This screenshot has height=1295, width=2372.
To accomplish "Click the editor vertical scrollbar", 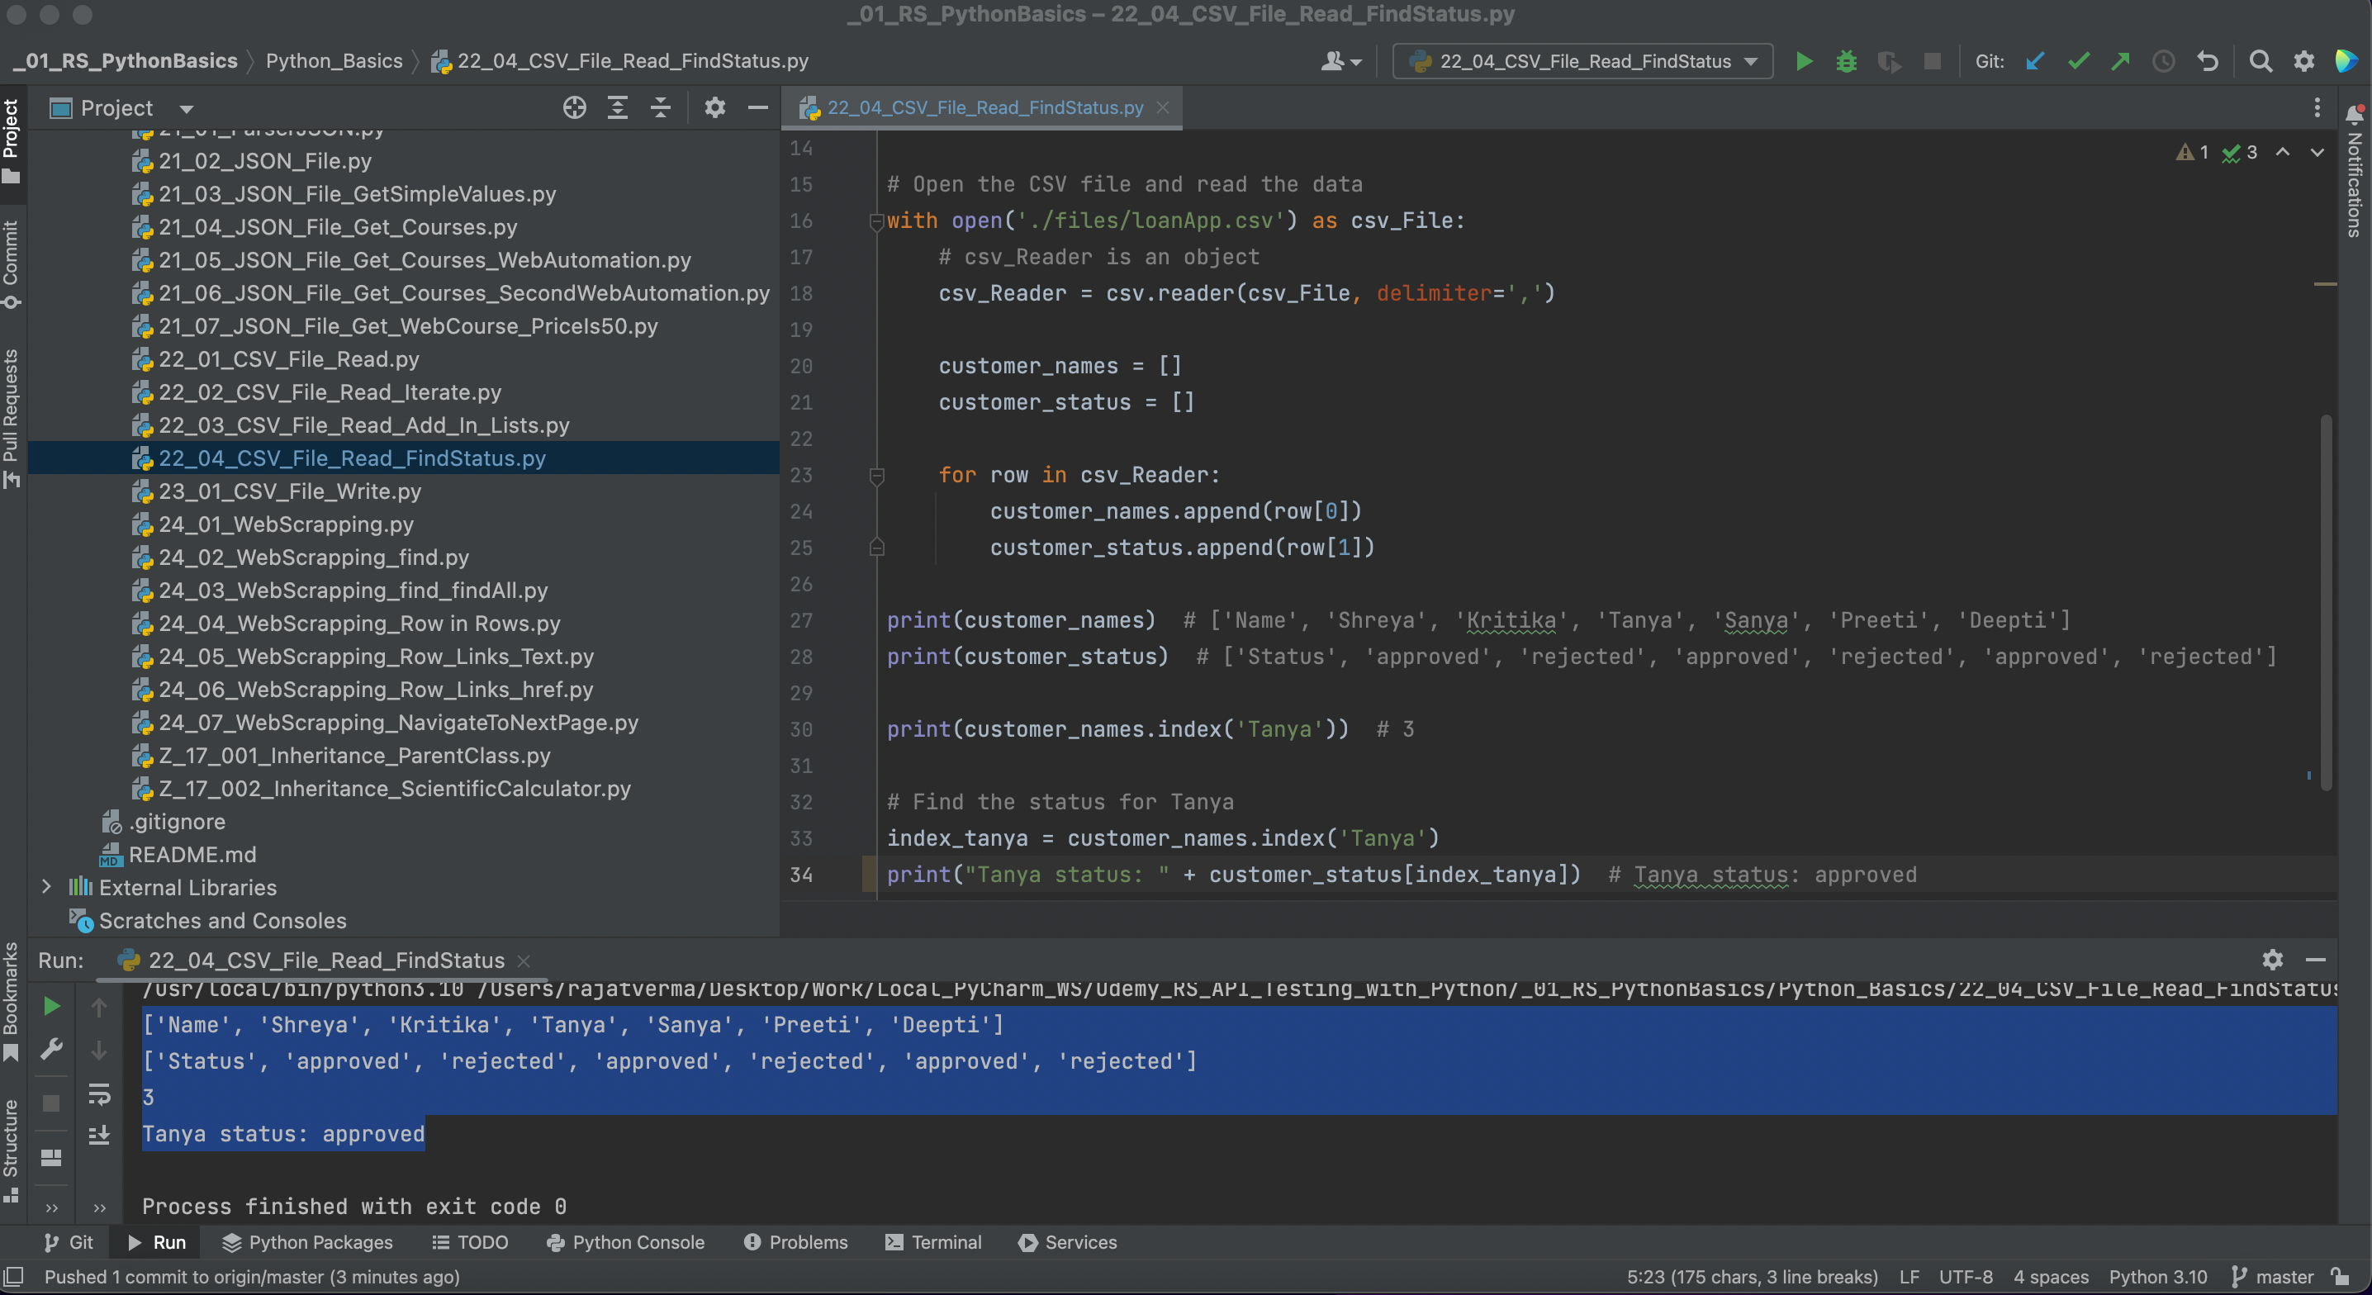I will click(2326, 603).
